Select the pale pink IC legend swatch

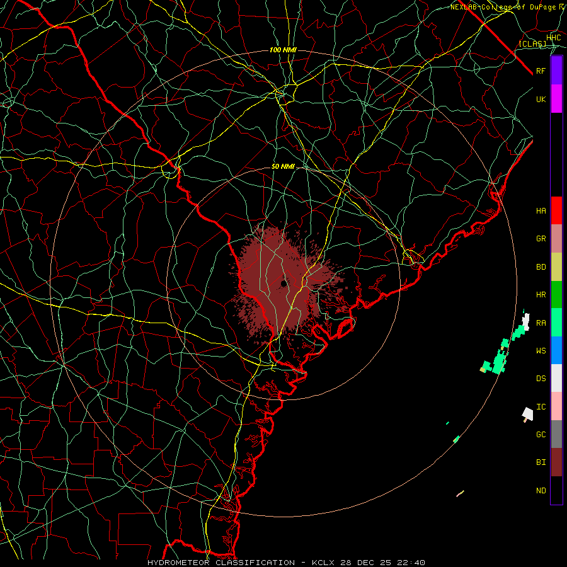tap(556, 406)
